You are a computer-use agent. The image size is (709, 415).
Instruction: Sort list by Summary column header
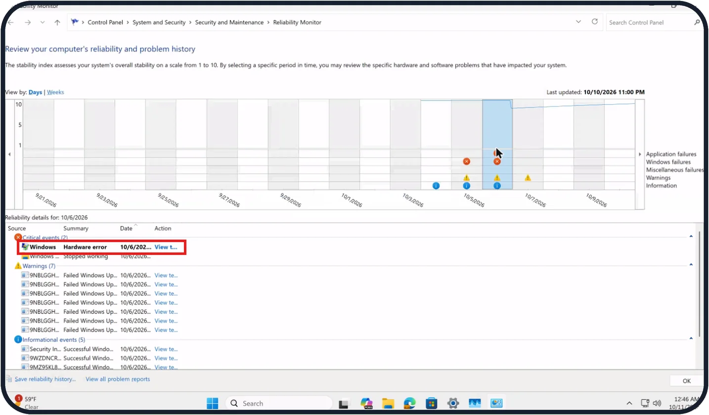click(x=76, y=228)
